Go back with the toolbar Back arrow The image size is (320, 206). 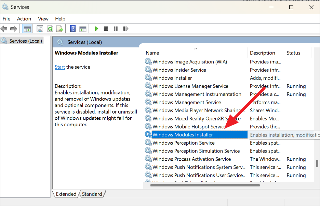tap(4, 29)
